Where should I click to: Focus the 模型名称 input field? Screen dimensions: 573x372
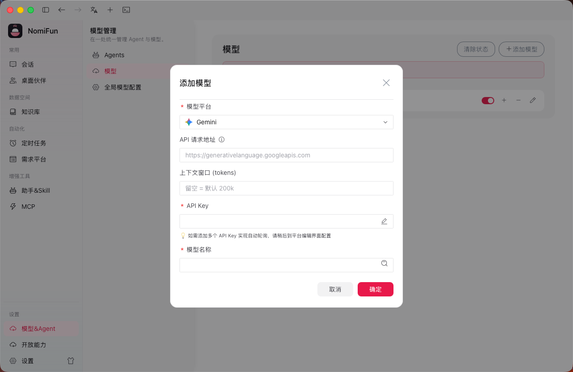tap(286, 265)
